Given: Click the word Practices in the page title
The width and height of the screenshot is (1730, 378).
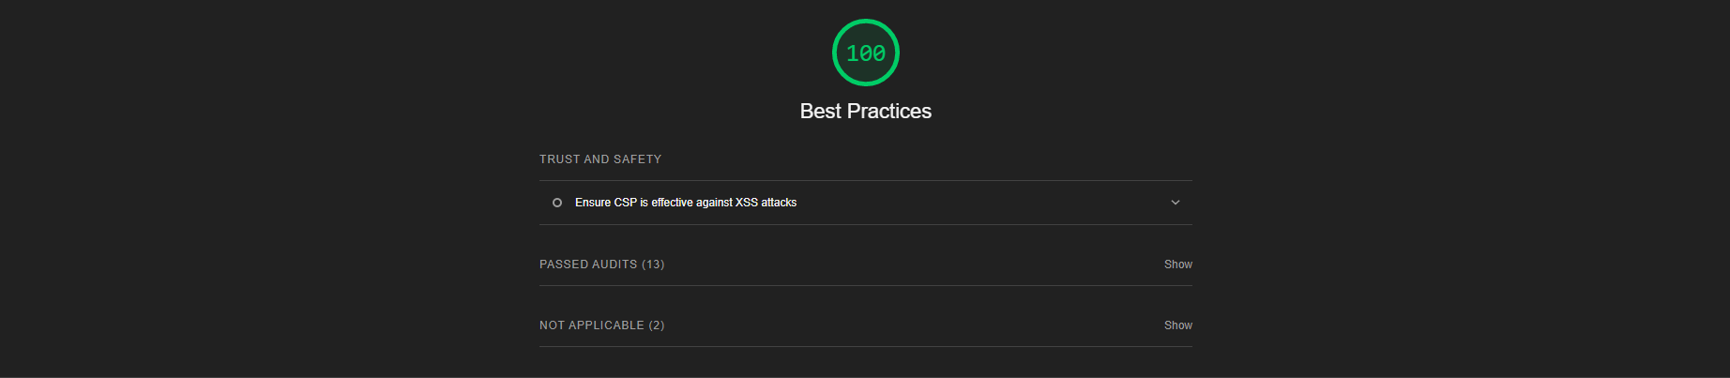Looking at the screenshot, I should point(888,111).
